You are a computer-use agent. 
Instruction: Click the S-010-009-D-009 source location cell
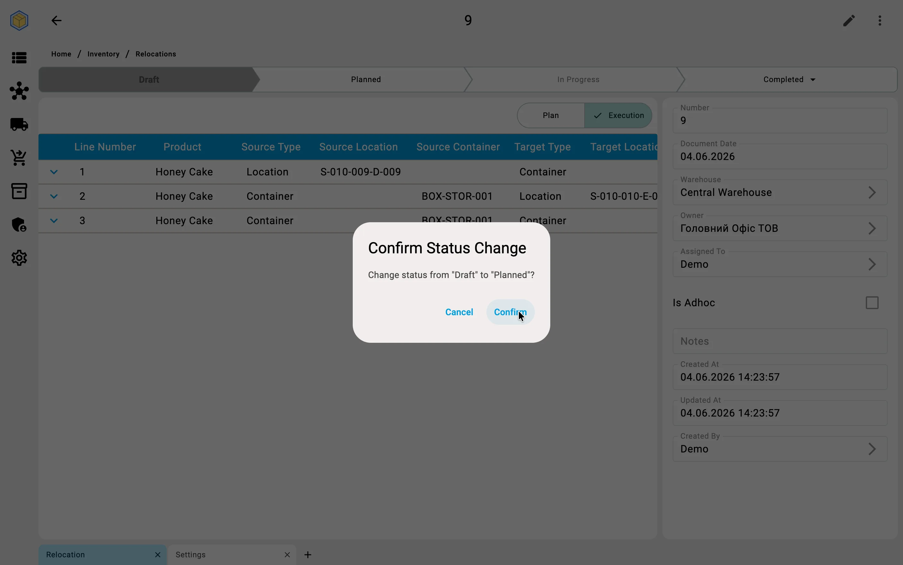click(360, 172)
